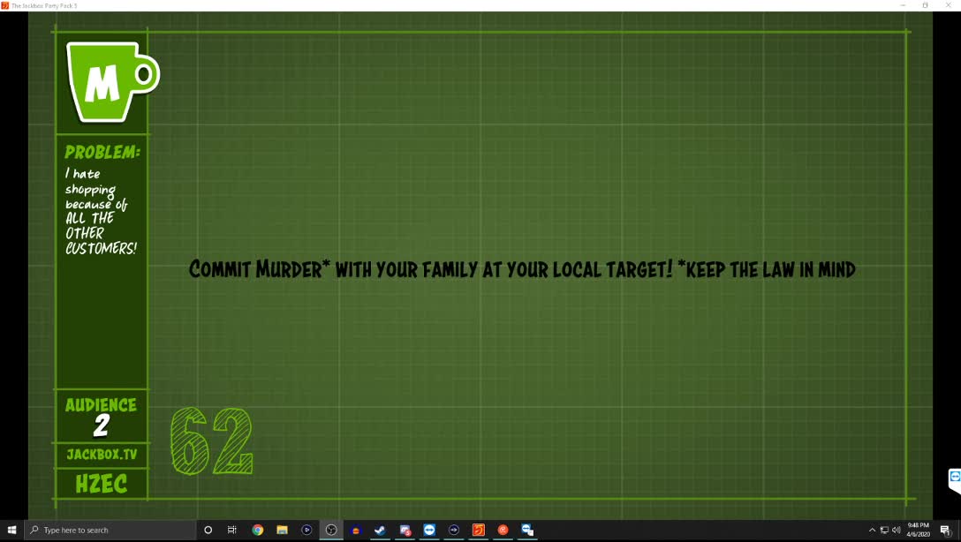Click the HZEC room code
Viewport: 961px width, 542px height.
coord(102,484)
